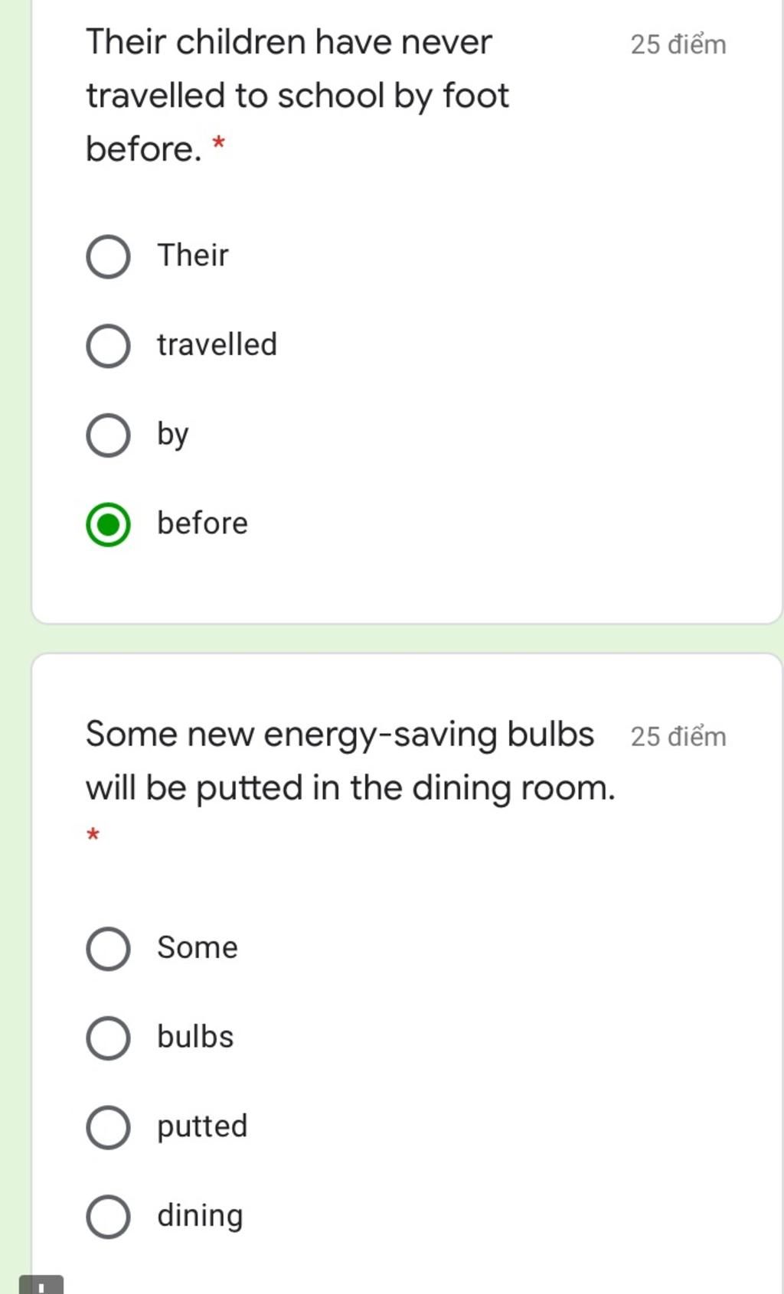784x1294 pixels.
Task: Click the first question's 25 điểm label
Action: [x=678, y=44]
